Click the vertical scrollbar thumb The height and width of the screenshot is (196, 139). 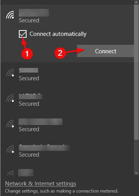coord(136,72)
